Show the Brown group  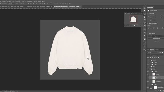148,60
